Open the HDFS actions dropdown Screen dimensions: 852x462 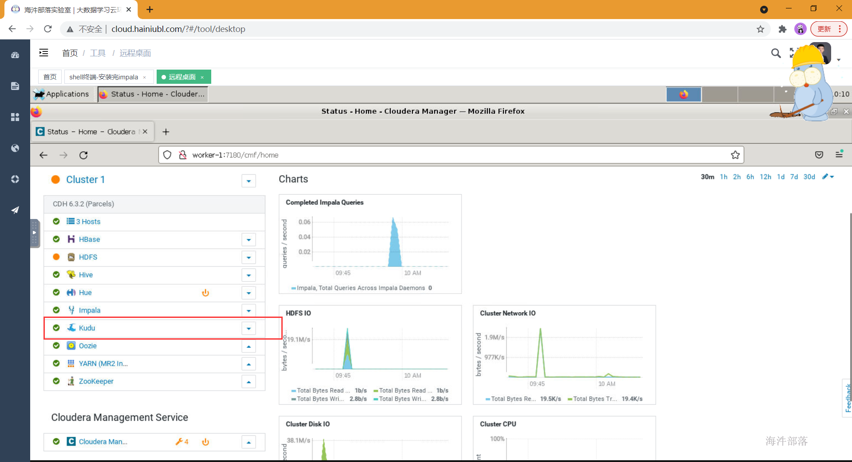(248, 258)
